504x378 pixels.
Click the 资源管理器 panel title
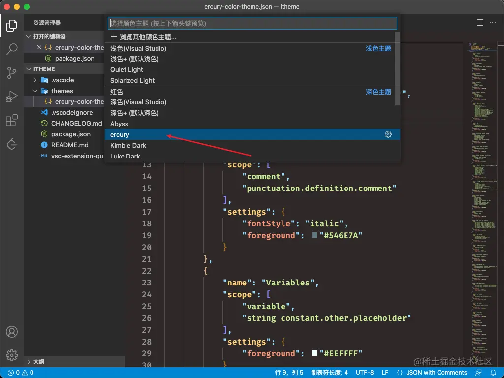(x=47, y=23)
